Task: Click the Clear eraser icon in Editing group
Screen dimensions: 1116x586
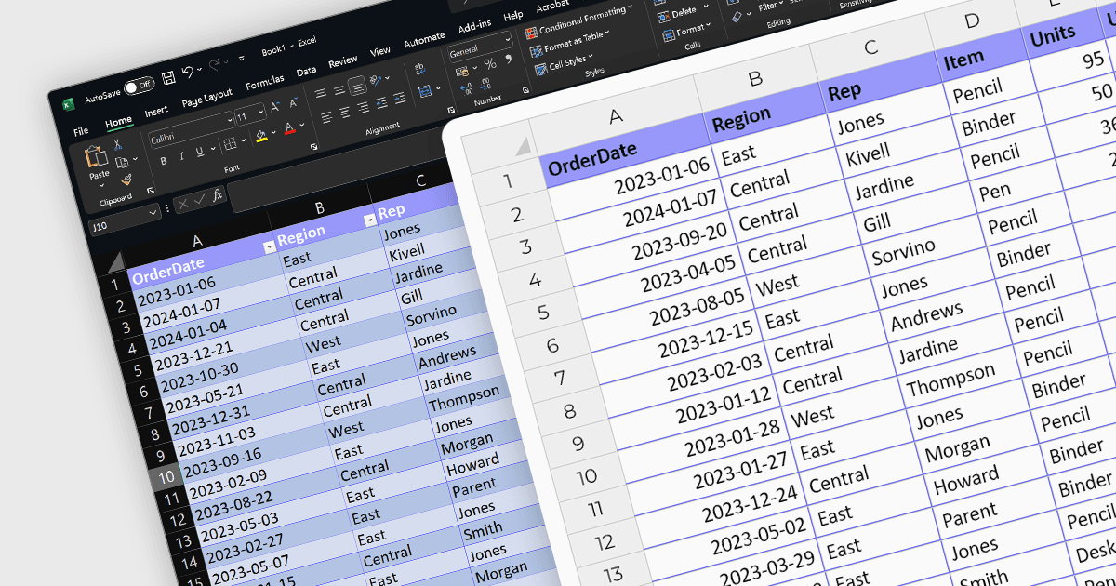Action: pos(737,17)
